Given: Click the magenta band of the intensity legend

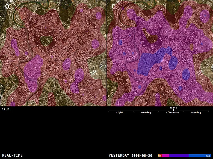Looking at the screenshot, I should click(x=165, y=156).
